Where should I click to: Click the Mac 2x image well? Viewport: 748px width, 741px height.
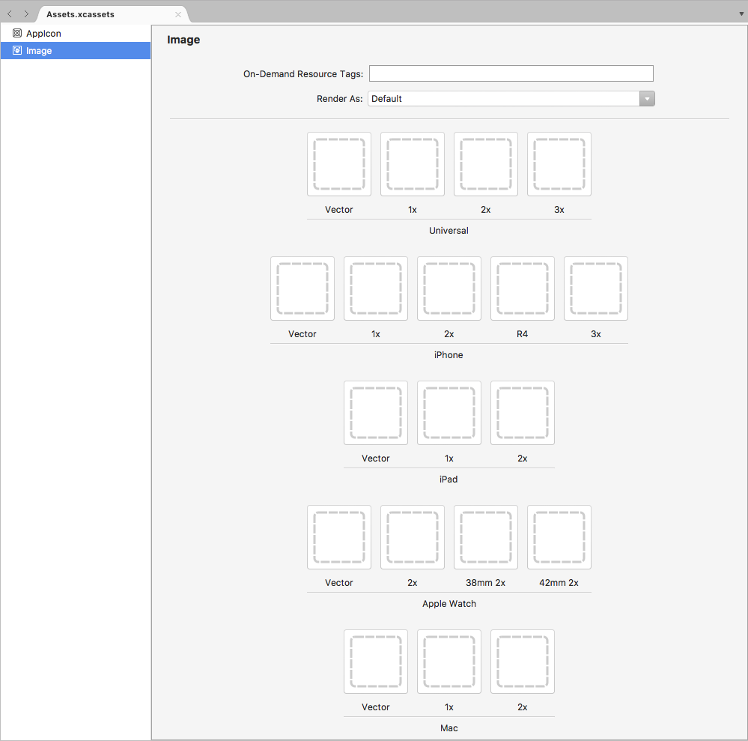point(522,662)
